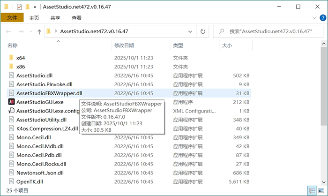This screenshot has width=328, height=196.
Task: Click the Properties checkmark icon in title bar
Action: point(19,7)
